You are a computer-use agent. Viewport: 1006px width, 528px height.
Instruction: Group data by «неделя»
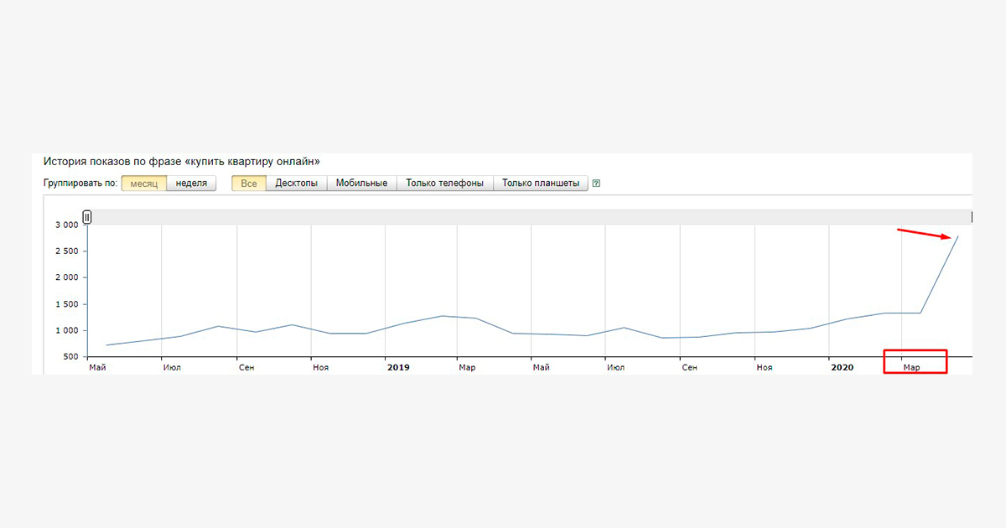coord(191,184)
